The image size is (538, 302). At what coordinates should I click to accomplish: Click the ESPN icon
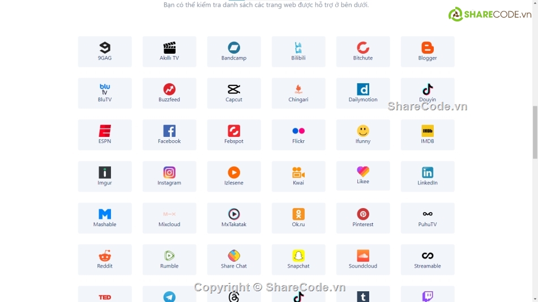coord(105,131)
